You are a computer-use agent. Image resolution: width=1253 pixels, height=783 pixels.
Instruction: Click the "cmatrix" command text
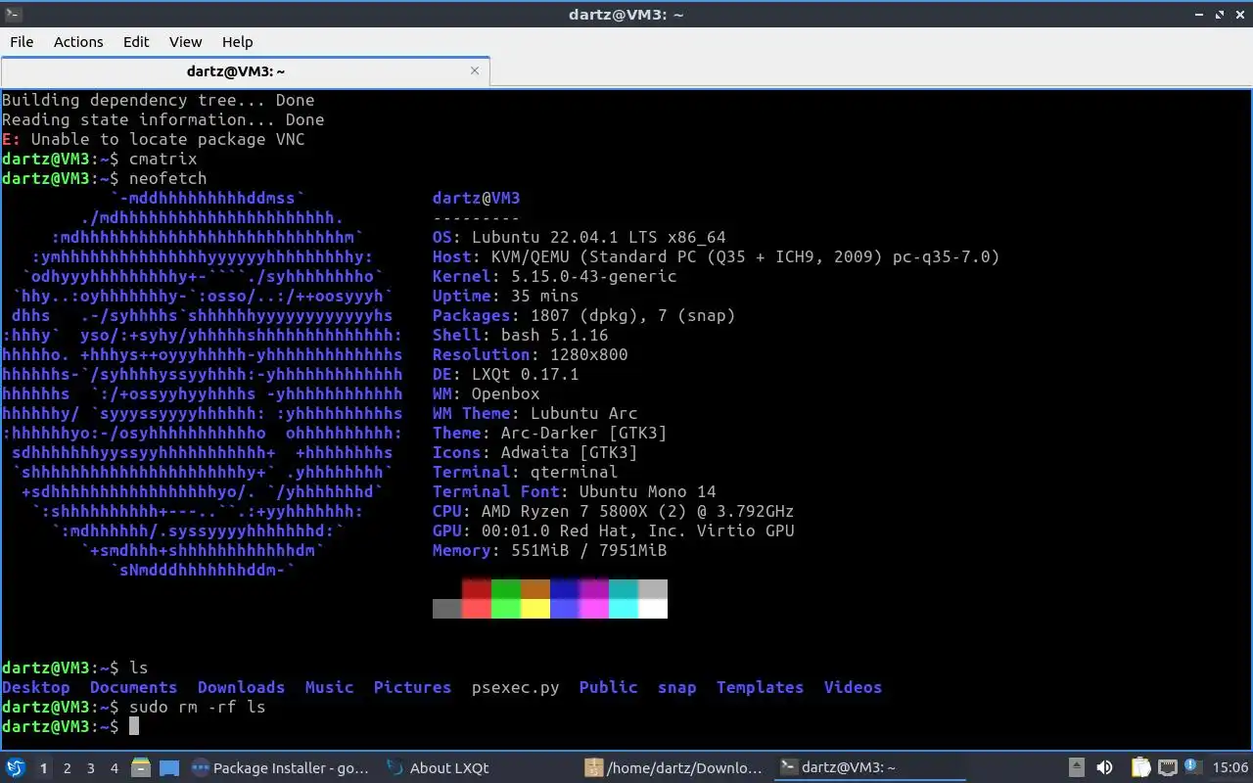pos(163,159)
